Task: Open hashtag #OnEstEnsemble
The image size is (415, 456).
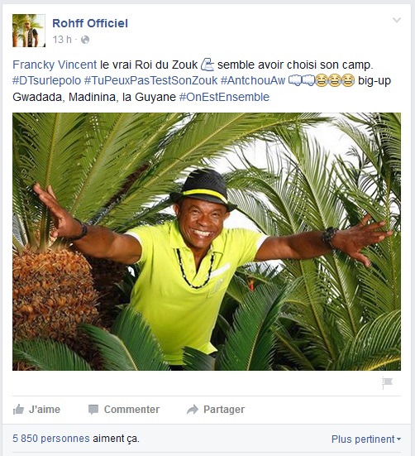Action: pos(224,97)
